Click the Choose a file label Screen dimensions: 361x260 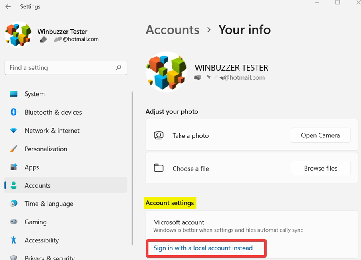point(191,169)
